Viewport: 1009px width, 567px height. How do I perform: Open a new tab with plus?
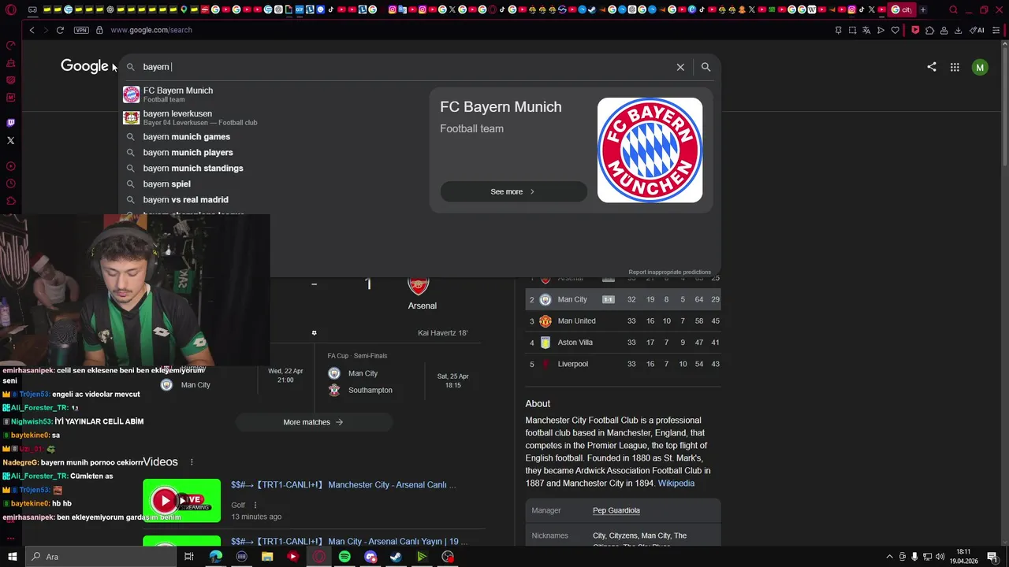923,9
